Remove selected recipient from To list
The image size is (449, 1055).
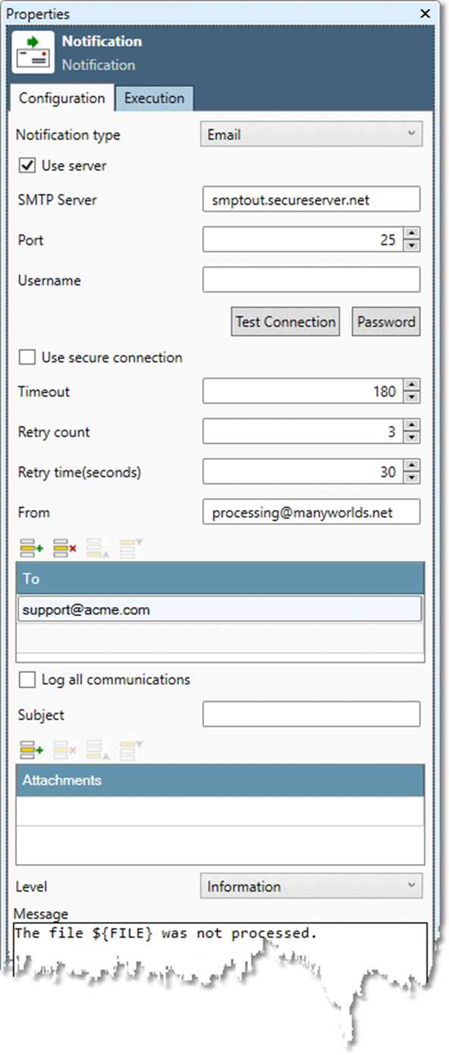click(65, 547)
